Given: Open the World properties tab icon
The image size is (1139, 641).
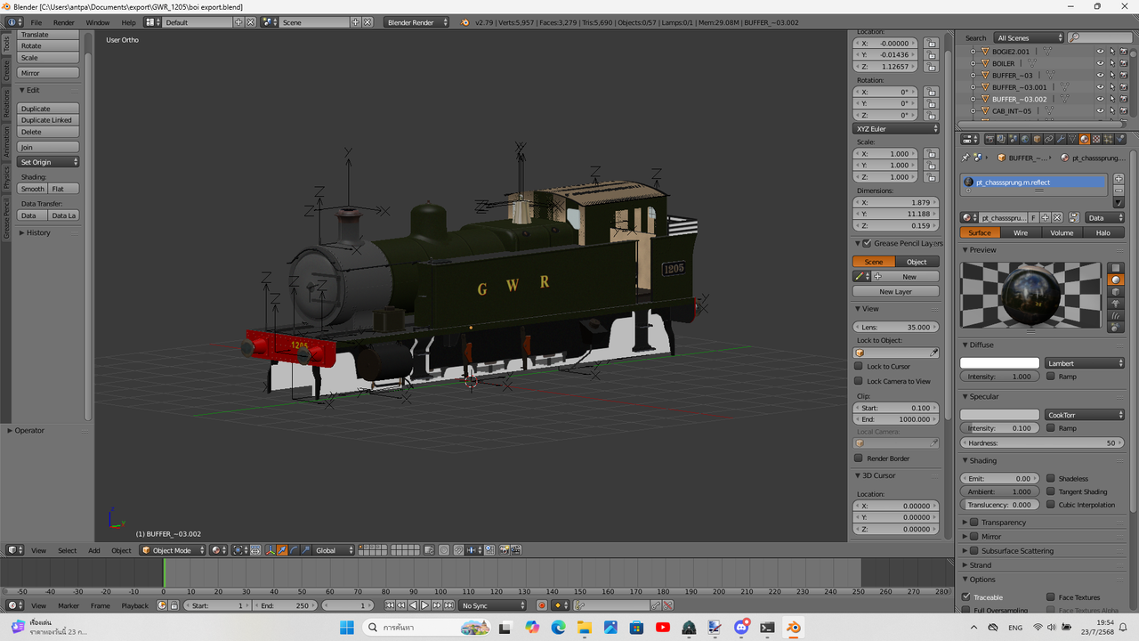Looking at the screenshot, I should [1025, 139].
